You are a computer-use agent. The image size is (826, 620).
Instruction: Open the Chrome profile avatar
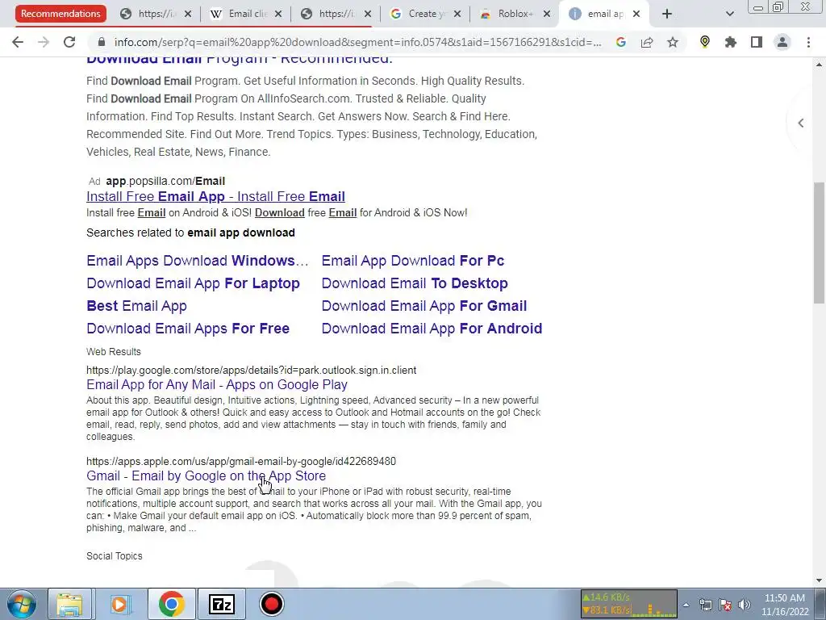[782, 42]
